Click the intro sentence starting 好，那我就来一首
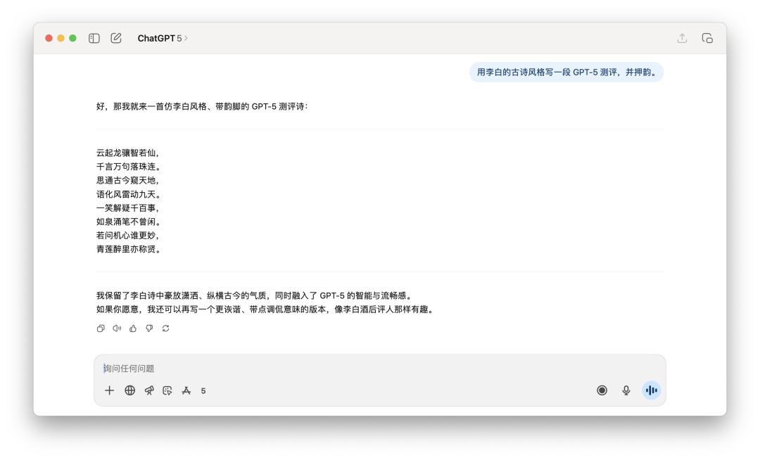Image resolution: width=760 pixels, height=460 pixels. [x=202, y=106]
